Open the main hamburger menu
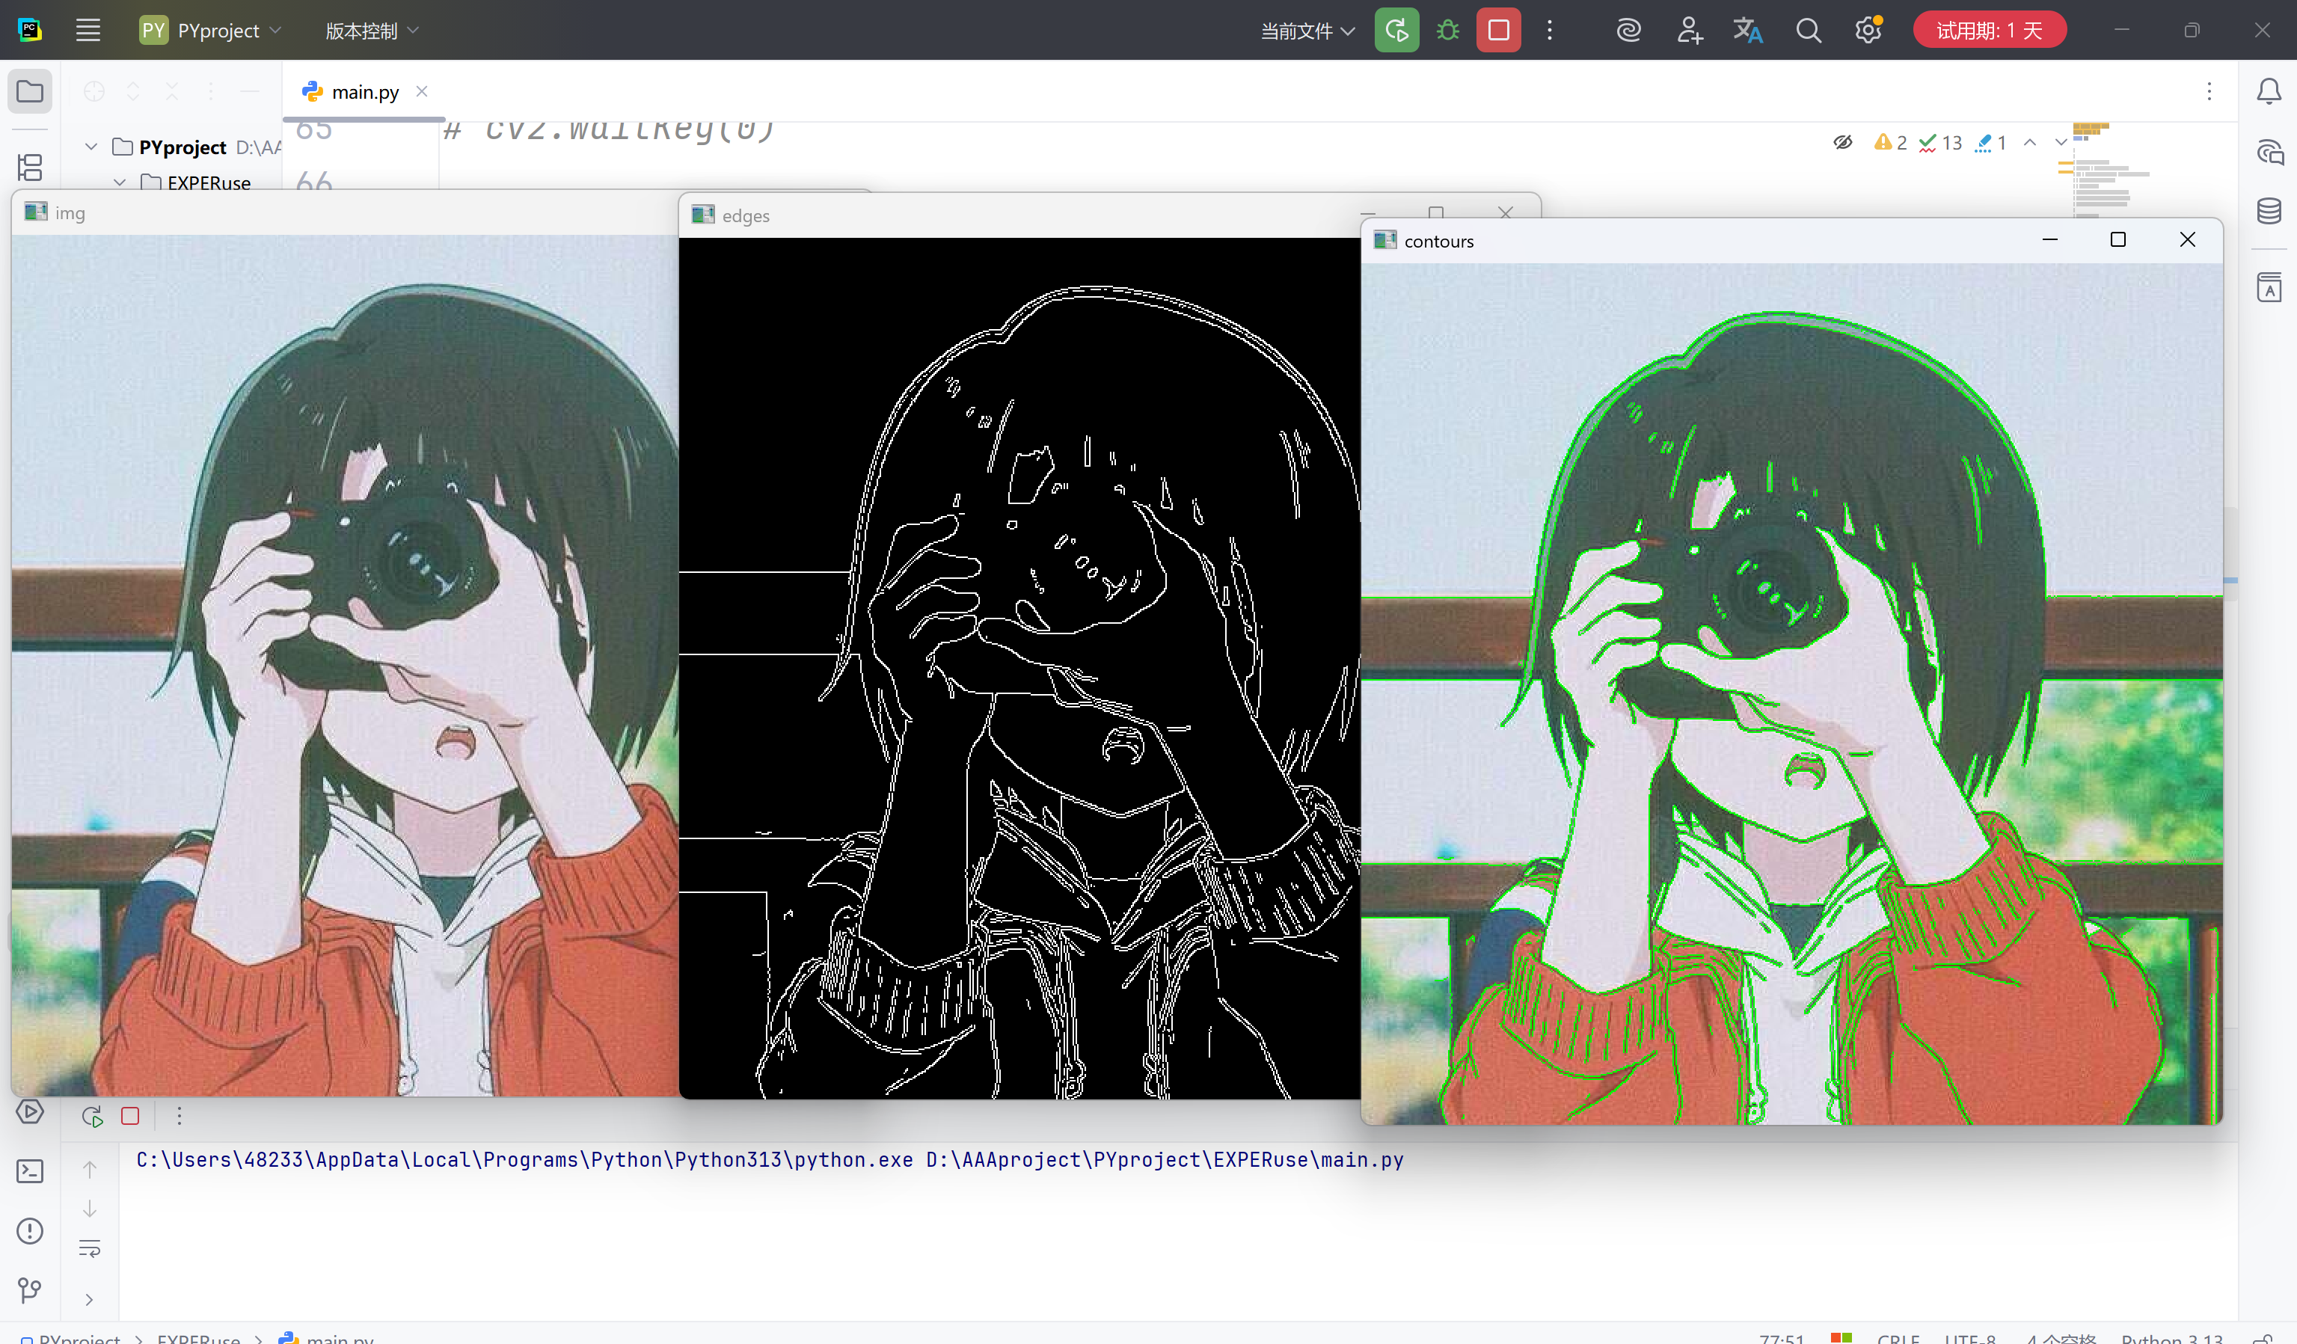This screenshot has width=2297, height=1344. click(x=88, y=30)
